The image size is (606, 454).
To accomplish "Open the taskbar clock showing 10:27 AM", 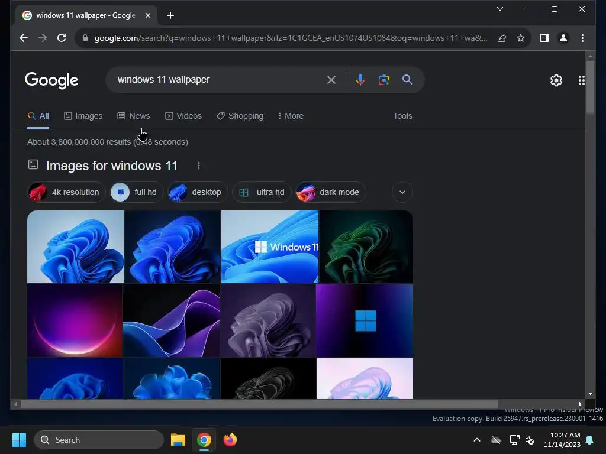I will coord(562,440).
